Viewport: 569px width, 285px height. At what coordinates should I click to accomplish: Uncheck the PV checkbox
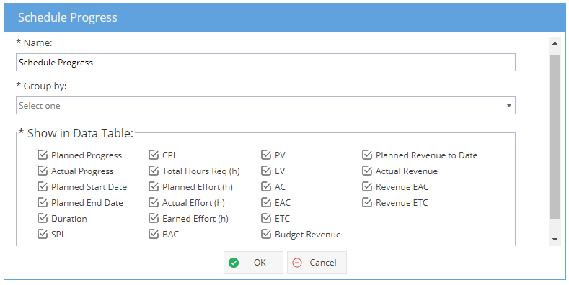266,155
